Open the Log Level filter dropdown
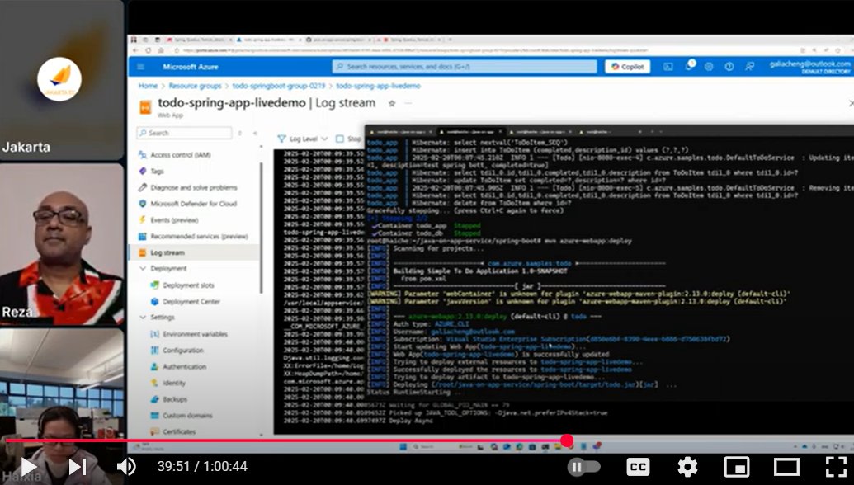The height and width of the screenshot is (485, 854). coord(303,139)
